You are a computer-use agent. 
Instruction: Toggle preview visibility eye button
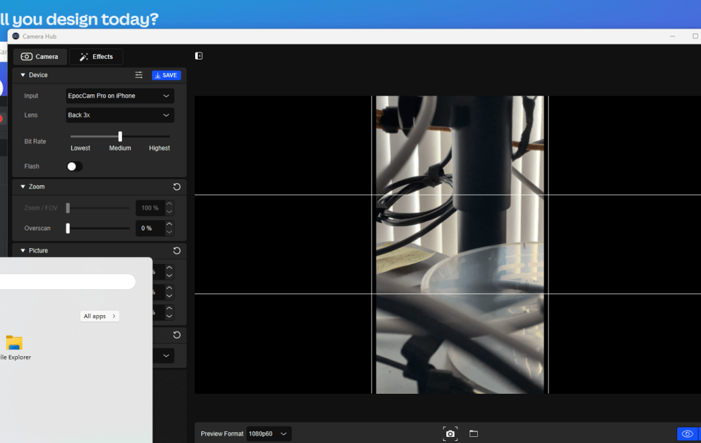click(687, 433)
